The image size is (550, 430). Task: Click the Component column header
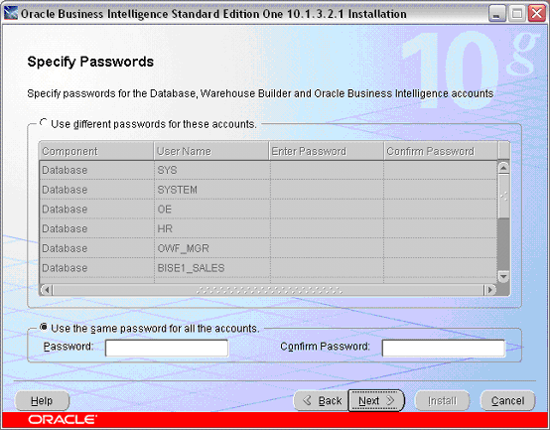click(x=96, y=151)
